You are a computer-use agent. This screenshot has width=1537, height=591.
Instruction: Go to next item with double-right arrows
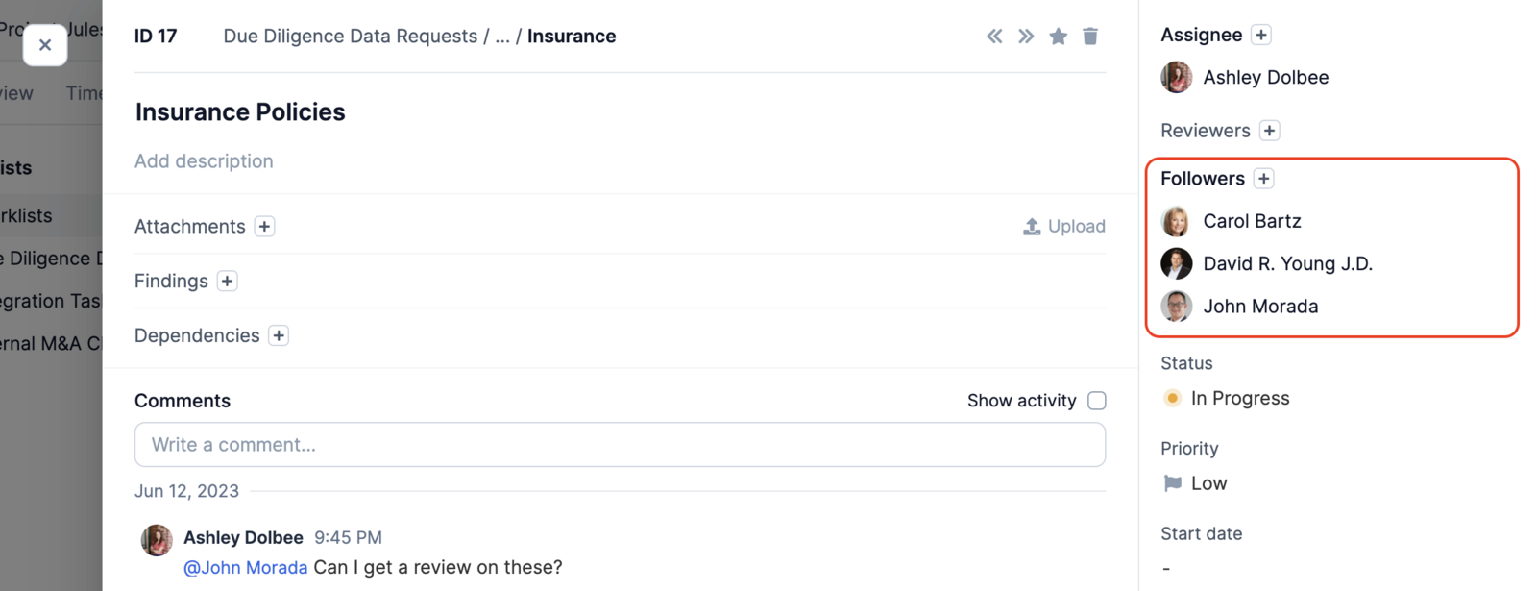point(1026,37)
